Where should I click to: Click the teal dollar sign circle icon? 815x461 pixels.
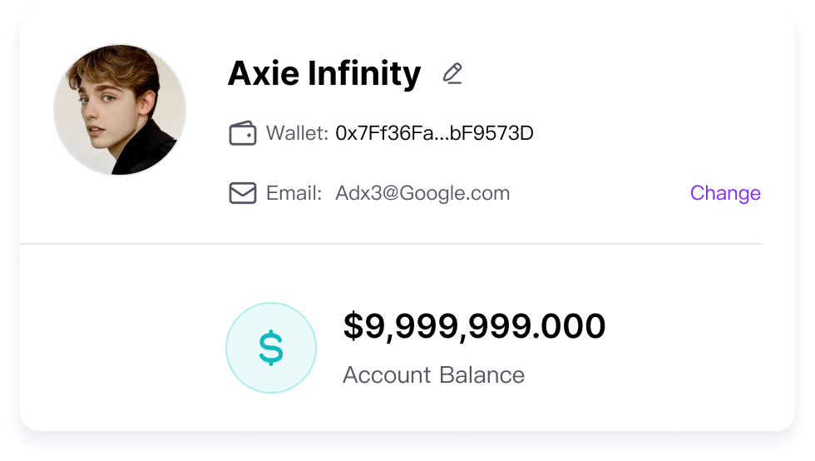click(x=271, y=348)
